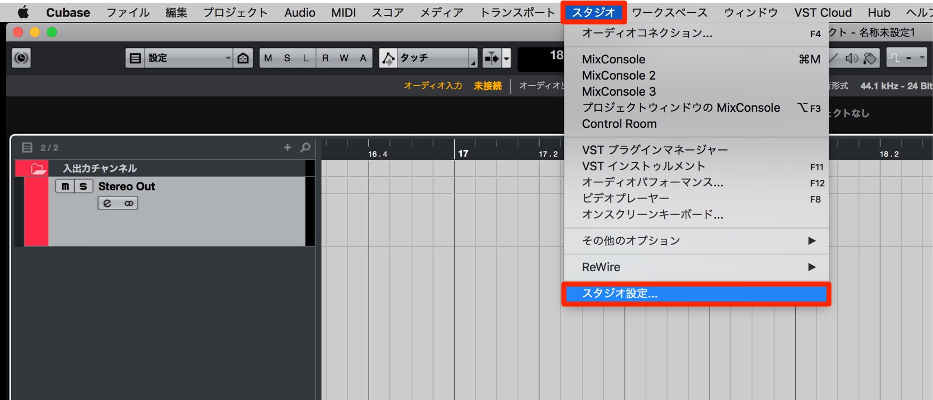This screenshot has width=933, height=400.
Task: Mute the Stereo Out track
Action: point(65,186)
